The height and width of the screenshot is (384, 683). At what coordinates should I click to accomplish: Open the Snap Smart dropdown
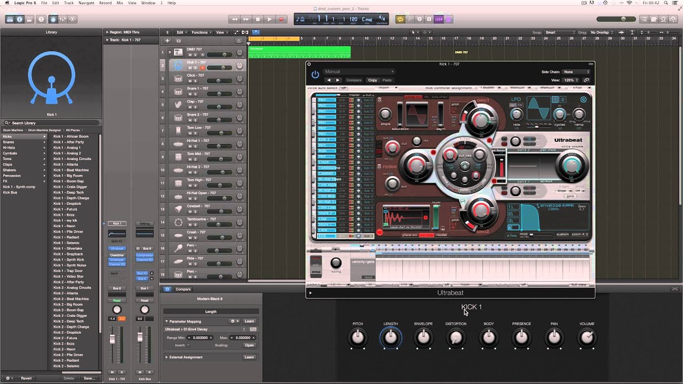559,33
